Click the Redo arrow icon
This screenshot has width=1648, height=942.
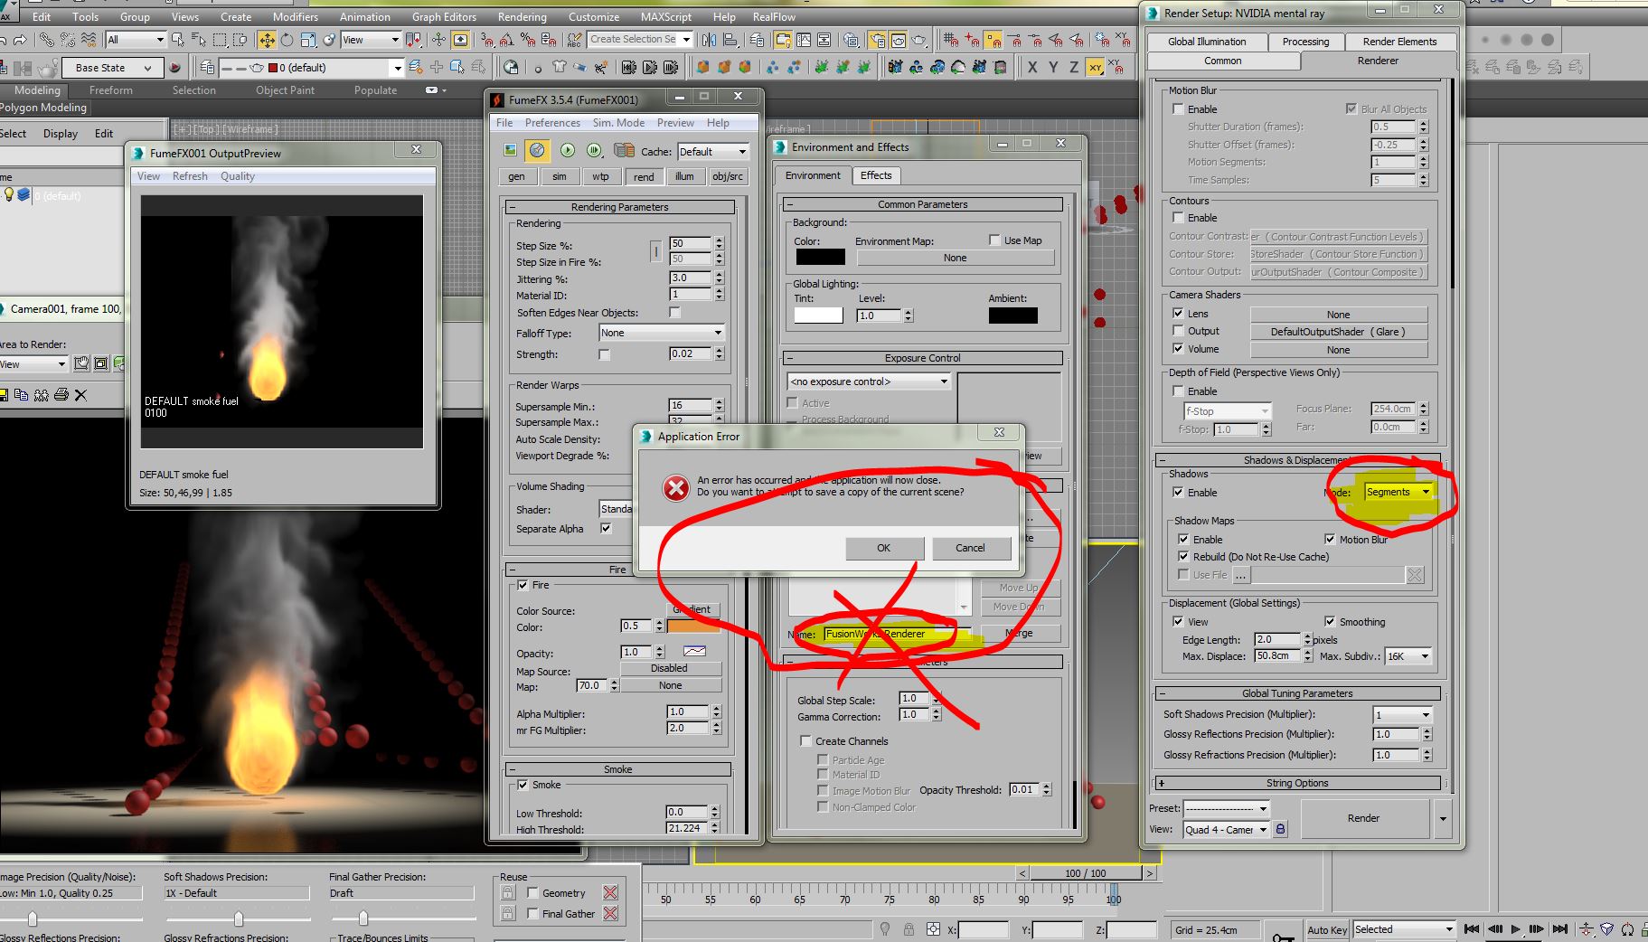(21, 40)
